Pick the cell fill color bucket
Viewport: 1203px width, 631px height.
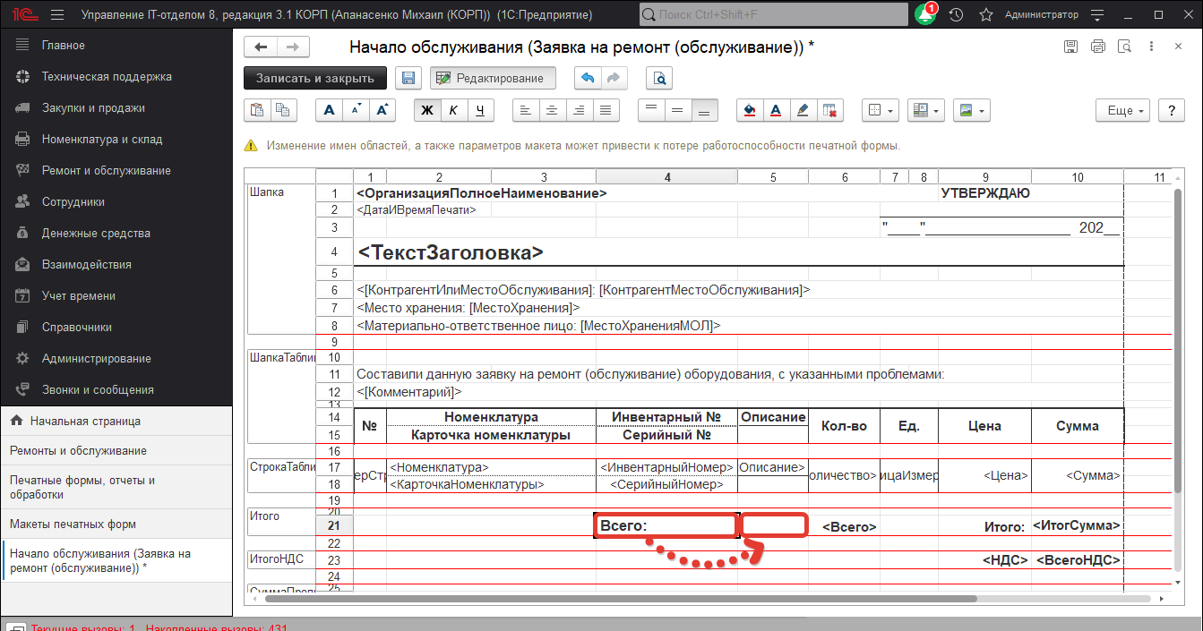click(750, 110)
